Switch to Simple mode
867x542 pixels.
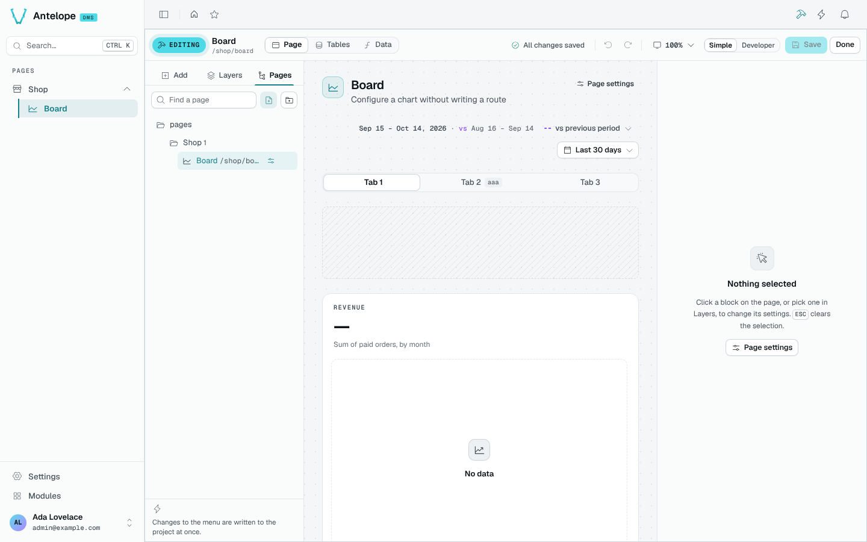click(x=721, y=45)
